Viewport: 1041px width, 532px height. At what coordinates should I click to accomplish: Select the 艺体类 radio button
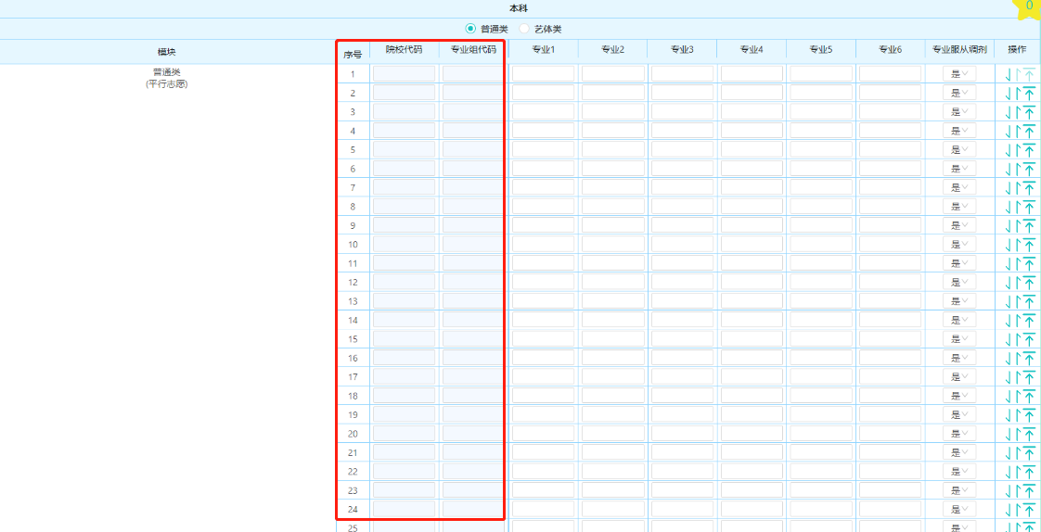[x=524, y=29]
